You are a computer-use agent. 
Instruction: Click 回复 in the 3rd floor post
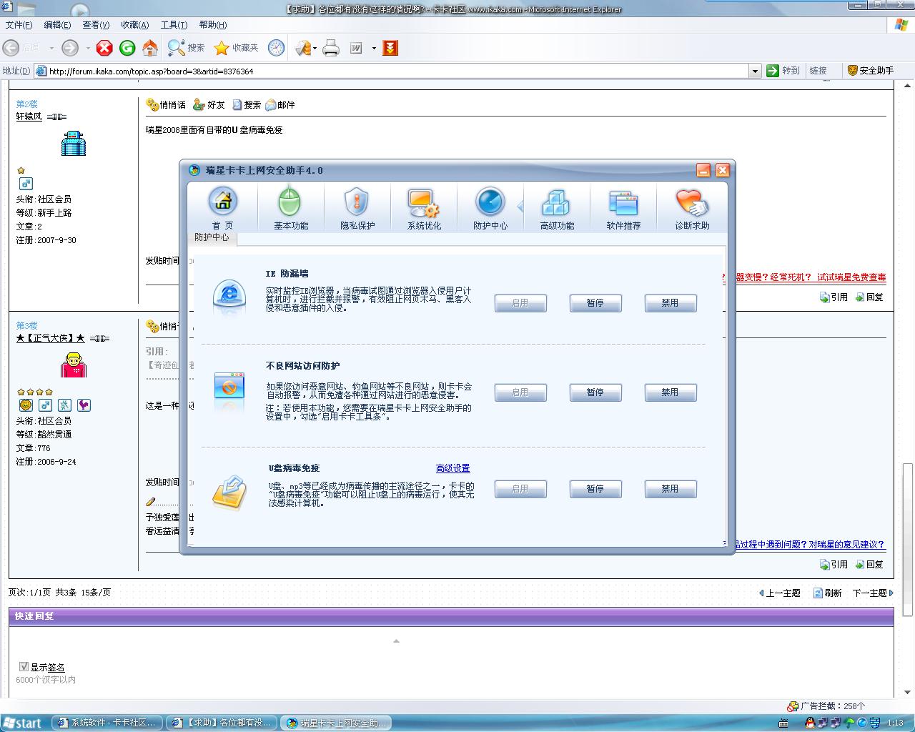point(869,564)
